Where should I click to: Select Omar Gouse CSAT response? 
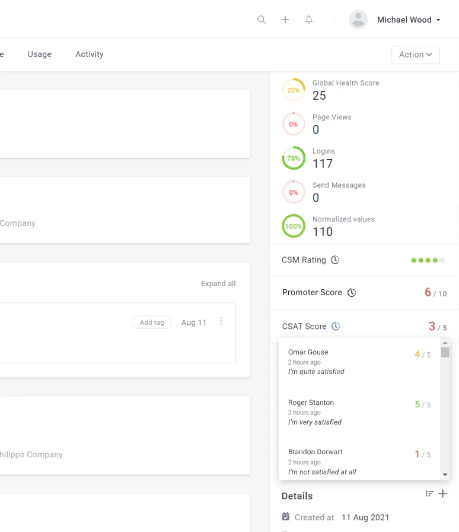point(359,362)
